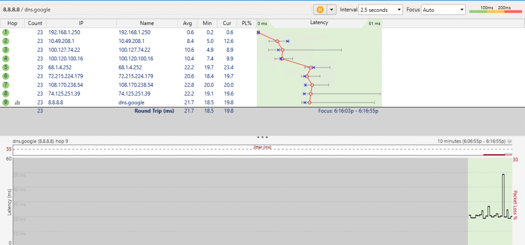This screenshot has width=525, height=245.
Task: Click the latency color scale legend
Action: click(x=496, y=11)
